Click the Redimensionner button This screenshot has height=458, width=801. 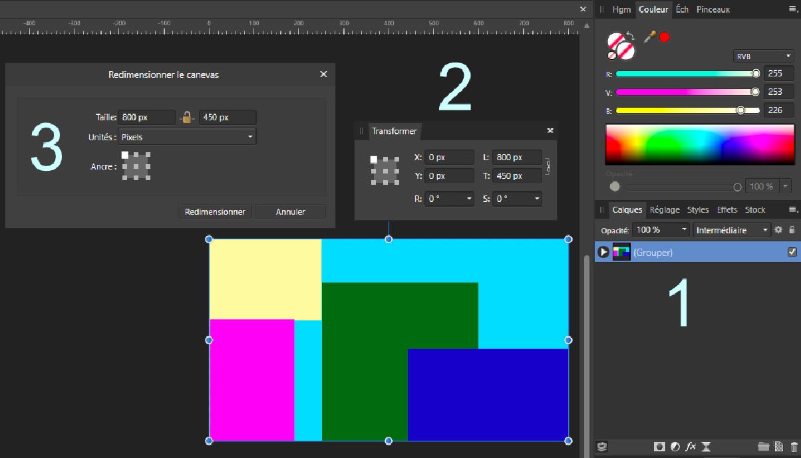coord(215,211)
